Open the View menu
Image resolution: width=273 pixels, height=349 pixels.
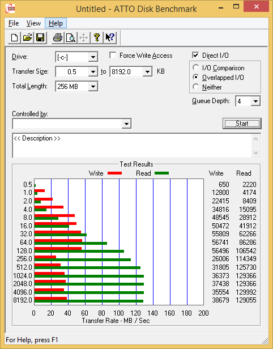(33, 23)
